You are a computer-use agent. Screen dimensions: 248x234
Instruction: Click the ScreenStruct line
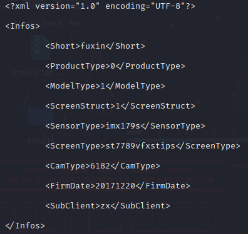pyautogui.click(x=120, y=106)
